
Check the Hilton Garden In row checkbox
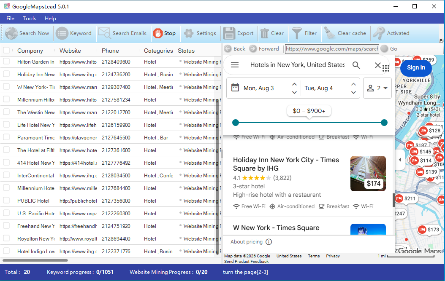(x=6, y=62)
